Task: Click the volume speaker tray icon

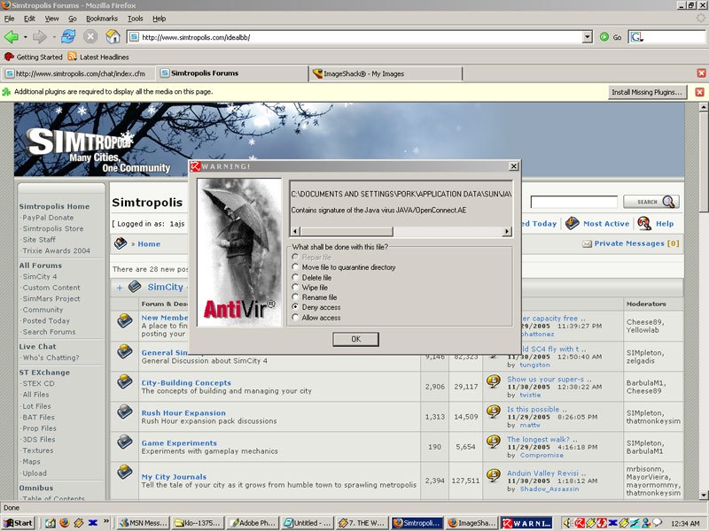Action: (x=567, y=523)
